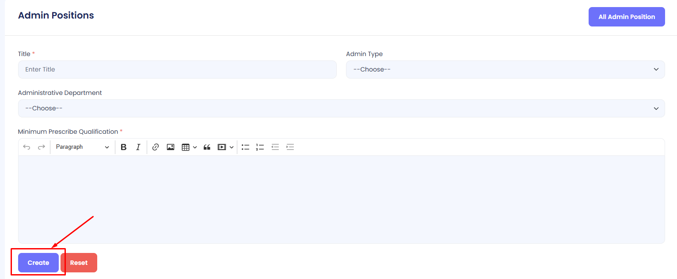Click the Block Quote icon
677x279 pixels.
coord(207,147)
